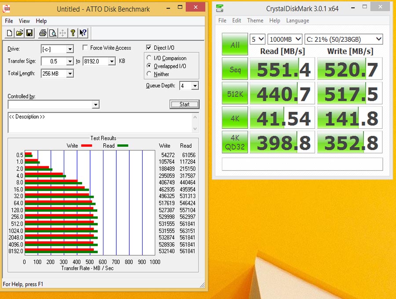Viewport: 396px width, 299px height.
Task: Click the ATTO Disk Benchmark title bar icon
Action: pyautogui.click(x=6, y=9)
